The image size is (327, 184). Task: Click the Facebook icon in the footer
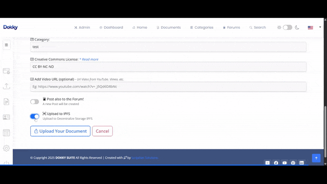(276, 163)
